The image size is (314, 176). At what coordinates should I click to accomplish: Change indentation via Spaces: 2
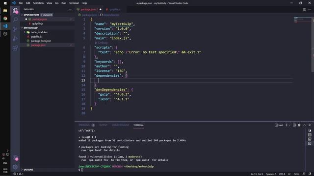(271, 174)
